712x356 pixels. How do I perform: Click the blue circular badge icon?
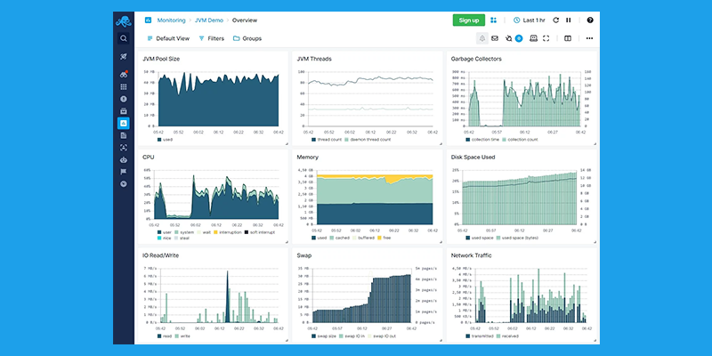point(519,38)
